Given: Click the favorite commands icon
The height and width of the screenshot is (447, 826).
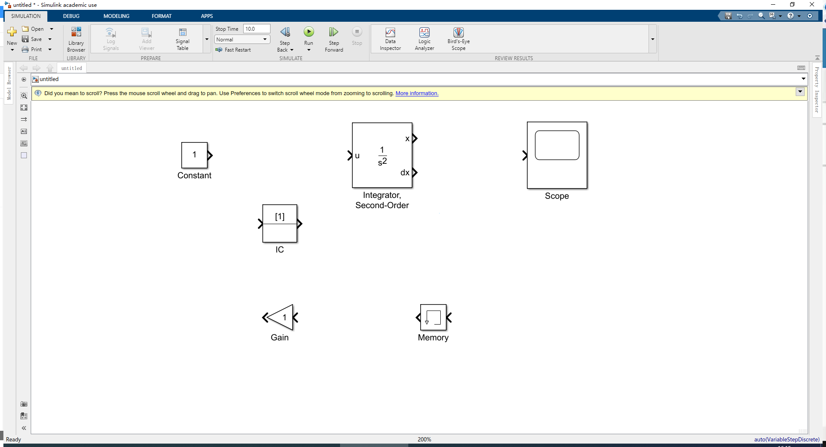Looking at the screenshot, I should [772, 16].
